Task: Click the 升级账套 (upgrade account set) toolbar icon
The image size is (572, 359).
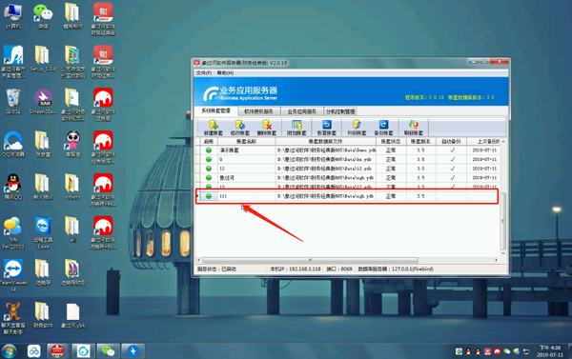Action: (357, 128)
